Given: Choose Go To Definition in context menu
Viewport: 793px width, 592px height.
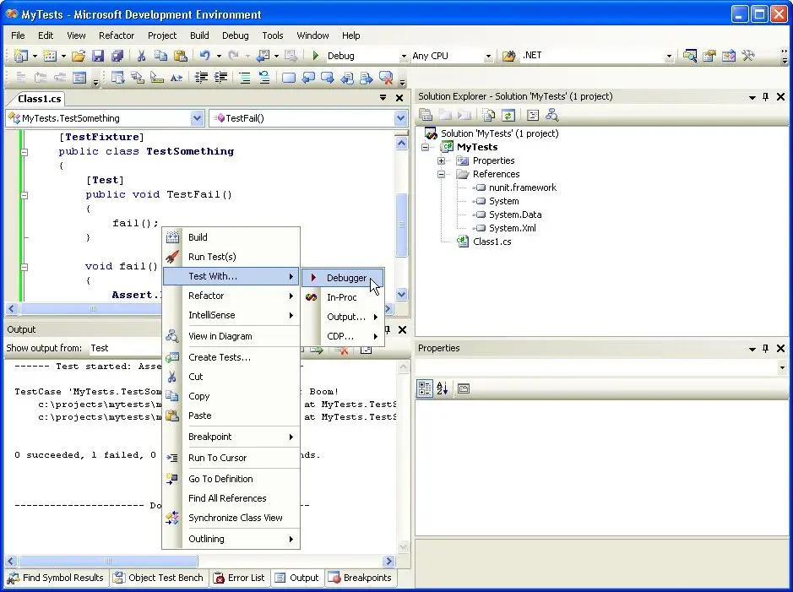Looking at the screenshot, I should pyautogui.click(x=231, y=479).
